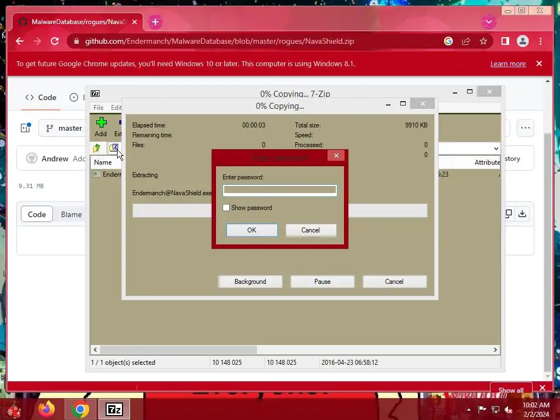Open the GitHub file tree panel icon
The height and width of the screenshot is (420, 560).
pyautogui.click(x=26, y=127)
